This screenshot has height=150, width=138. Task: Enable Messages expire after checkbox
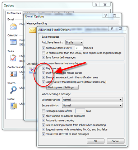pyautogui.click(x=43, y=111)
